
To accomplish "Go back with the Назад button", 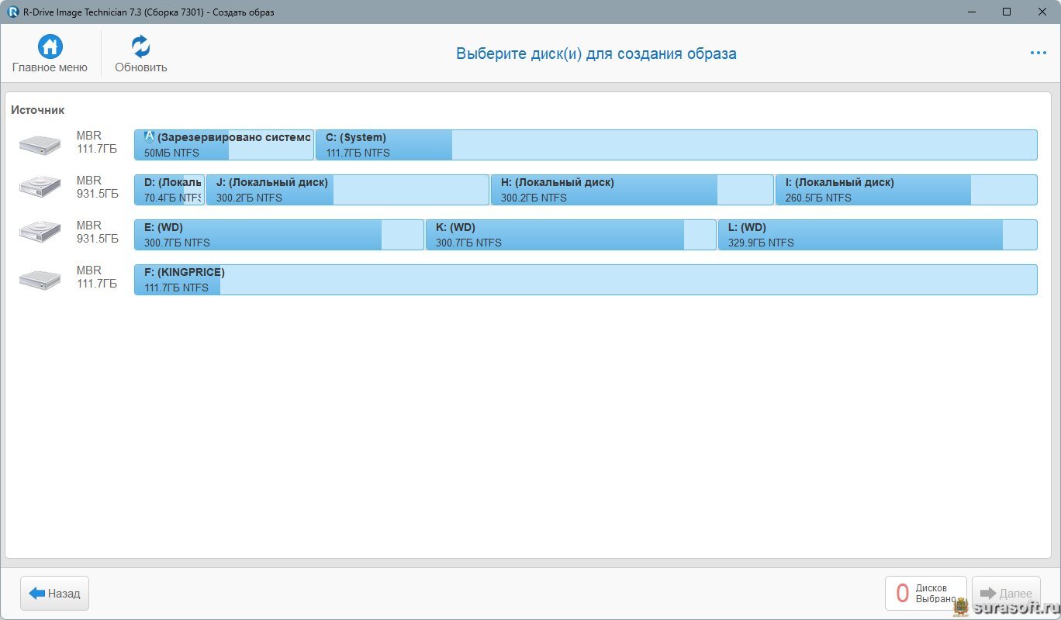I will pyautogui.click(x=55, y=594).
